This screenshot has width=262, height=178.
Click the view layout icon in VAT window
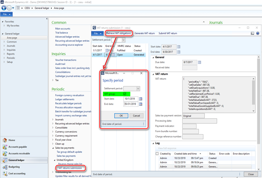click(x=252, y=34)
